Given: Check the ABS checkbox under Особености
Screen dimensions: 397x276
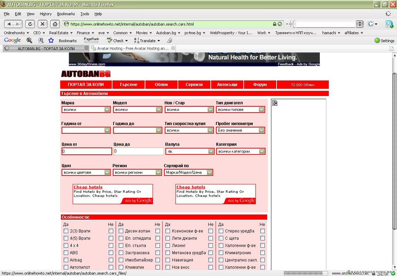Looking at the screenshot, I should (x=66, y=253).
